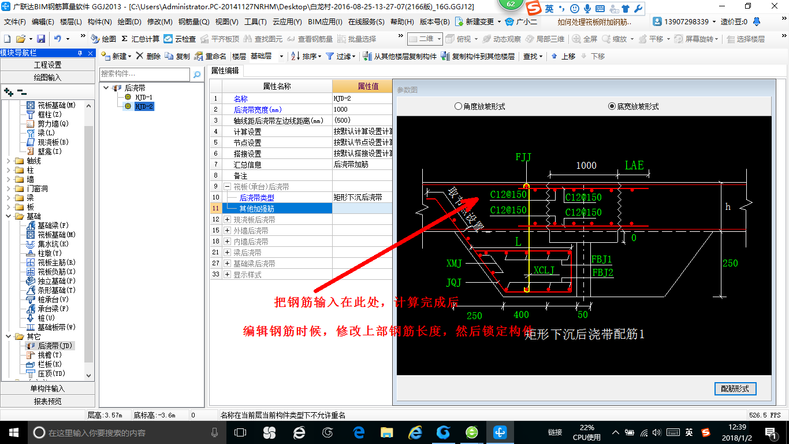Click the 绘图输入 section button
Viewport: 789px width, 444px height.
[47, 77]
